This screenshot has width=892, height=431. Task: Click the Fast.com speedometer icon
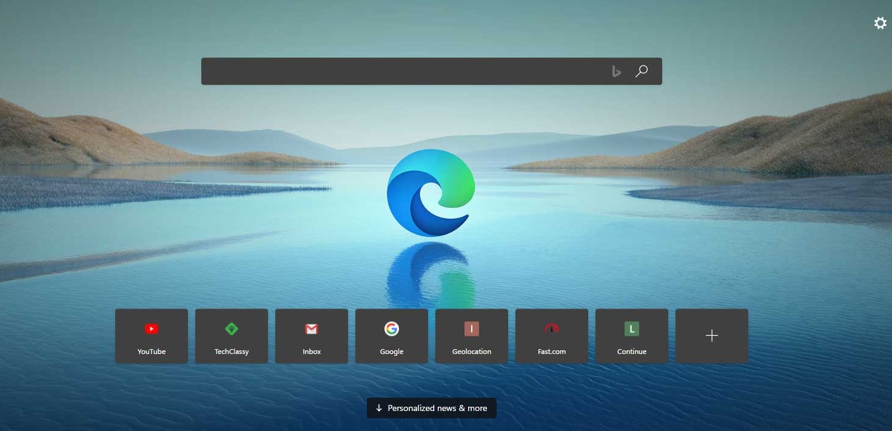pyautogui.click(x=552, y=329)
